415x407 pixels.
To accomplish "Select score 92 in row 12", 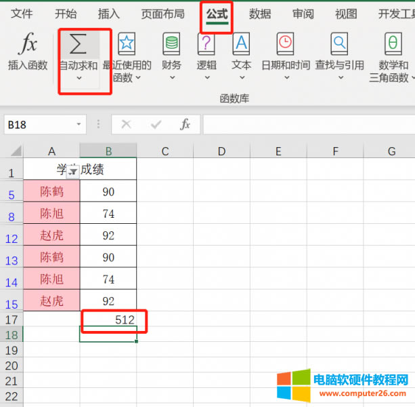I will click(x=108, y=235).
